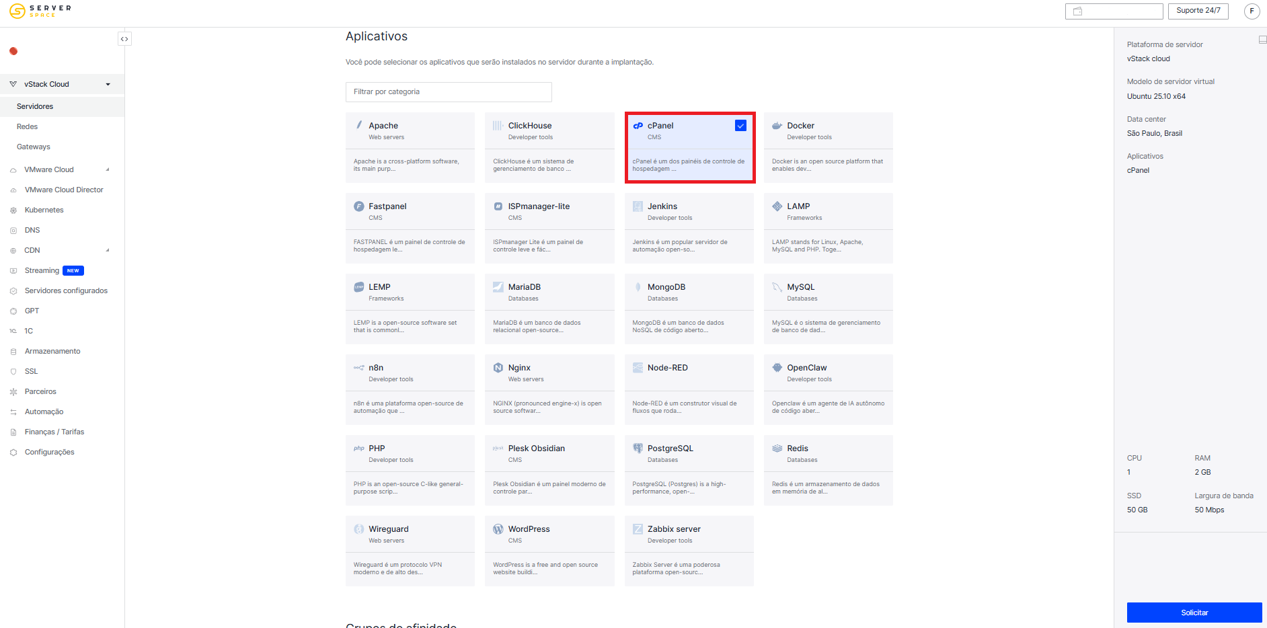Click the PostgreSQL elephant icon

(638, 448)
